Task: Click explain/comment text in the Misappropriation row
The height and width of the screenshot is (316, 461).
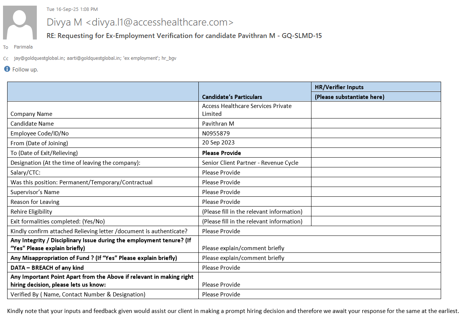Action: click(243, 258)
